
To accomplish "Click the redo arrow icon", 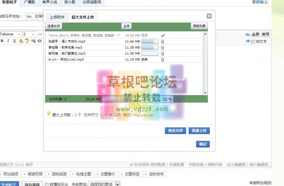I will (x=248, y=41).
